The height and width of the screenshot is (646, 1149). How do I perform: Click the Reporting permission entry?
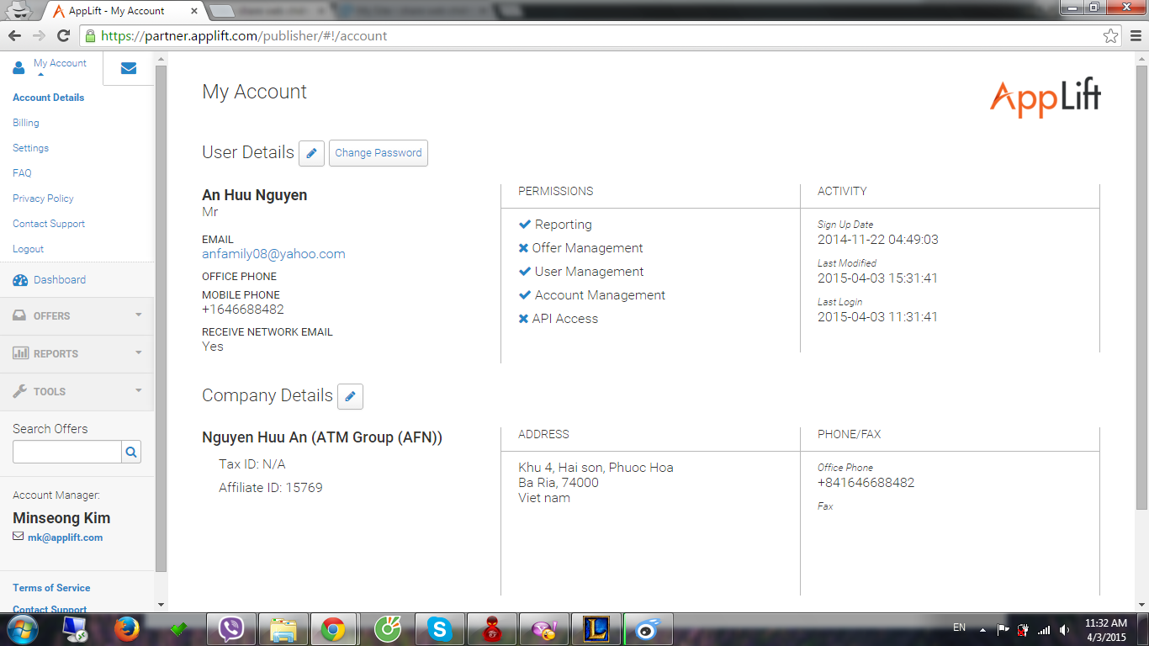555,225
